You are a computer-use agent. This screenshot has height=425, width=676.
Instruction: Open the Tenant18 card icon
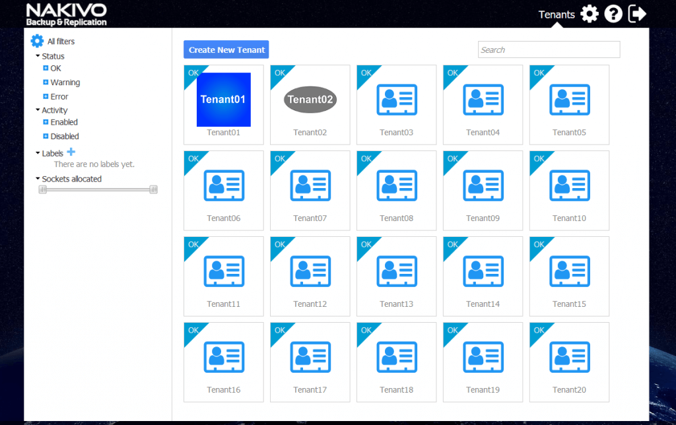tap(397, 357)
